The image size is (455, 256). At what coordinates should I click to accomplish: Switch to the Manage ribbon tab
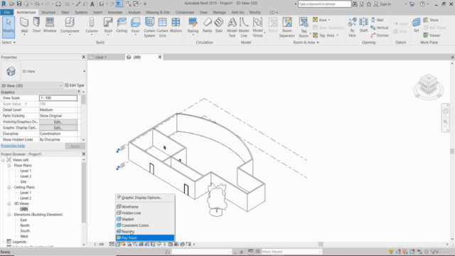tap(219, 12)
